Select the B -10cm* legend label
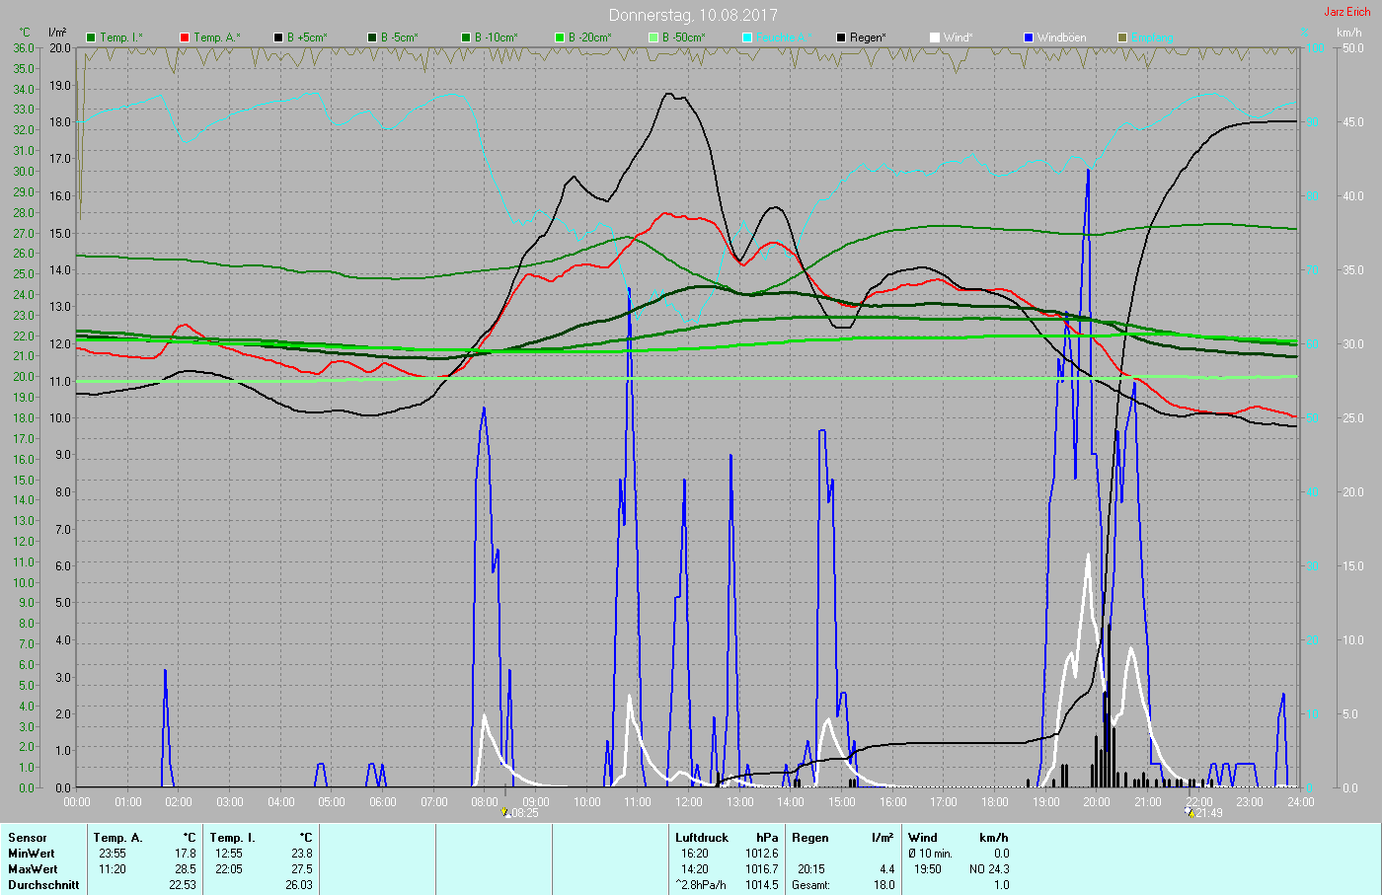The image size is (1382, 895). pyautogui.click(x=497, y=37)
